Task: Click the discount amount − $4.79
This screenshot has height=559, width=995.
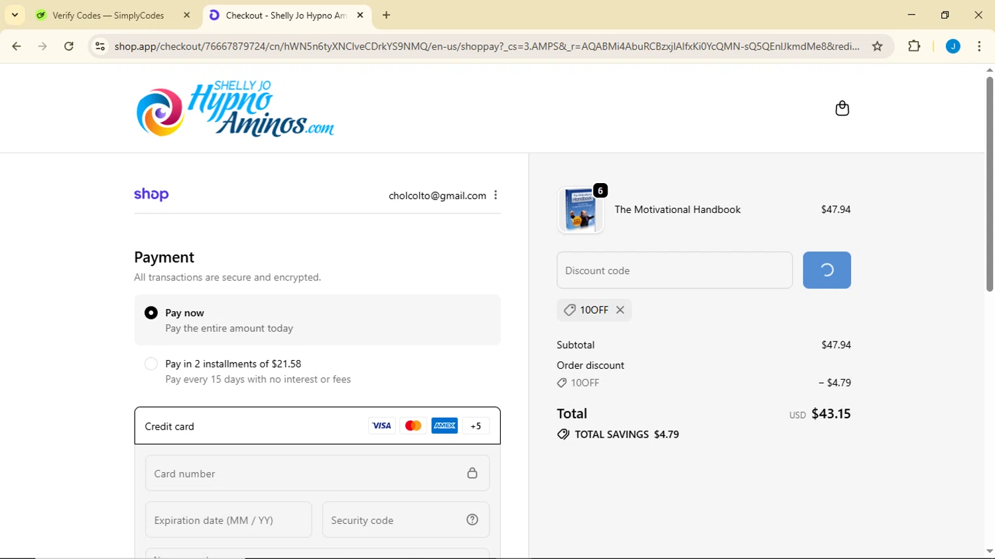Action: tap(834, 383)
